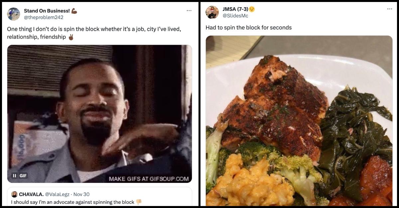
Task: Click the GIF badge label
Action: (x=23, y=176)
